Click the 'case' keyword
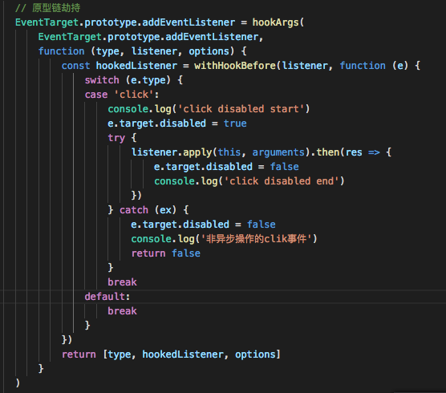Screen dimensions: 446x393 96,95
